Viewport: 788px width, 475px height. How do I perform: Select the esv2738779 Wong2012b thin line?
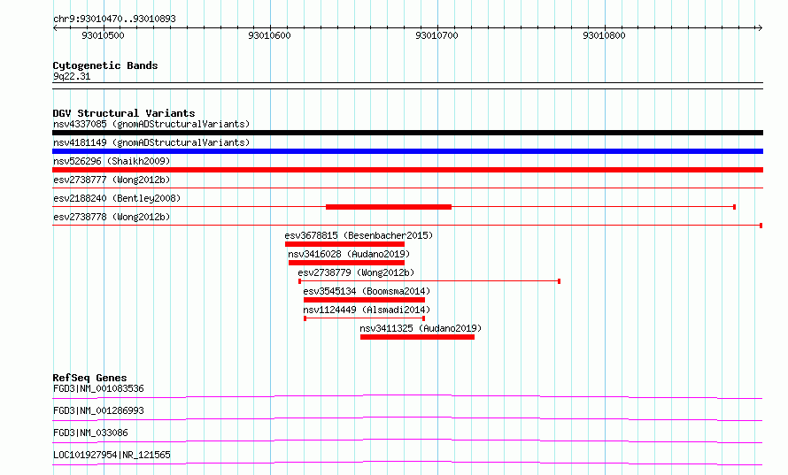tap(429, 281)
